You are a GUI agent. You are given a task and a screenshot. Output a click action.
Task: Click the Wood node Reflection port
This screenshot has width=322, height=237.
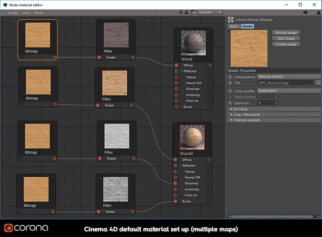(x=176, y=71)
